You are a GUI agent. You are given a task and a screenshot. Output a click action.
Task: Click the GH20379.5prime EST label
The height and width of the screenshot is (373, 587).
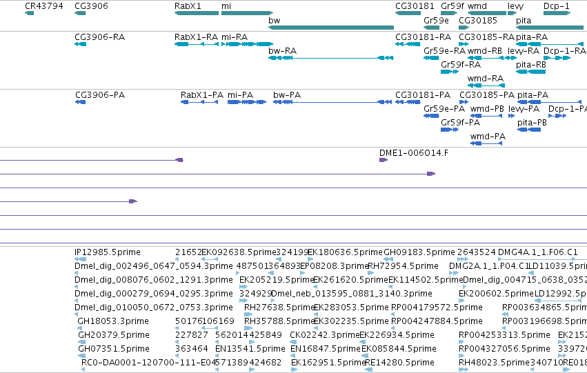click(x=114, y=335)
